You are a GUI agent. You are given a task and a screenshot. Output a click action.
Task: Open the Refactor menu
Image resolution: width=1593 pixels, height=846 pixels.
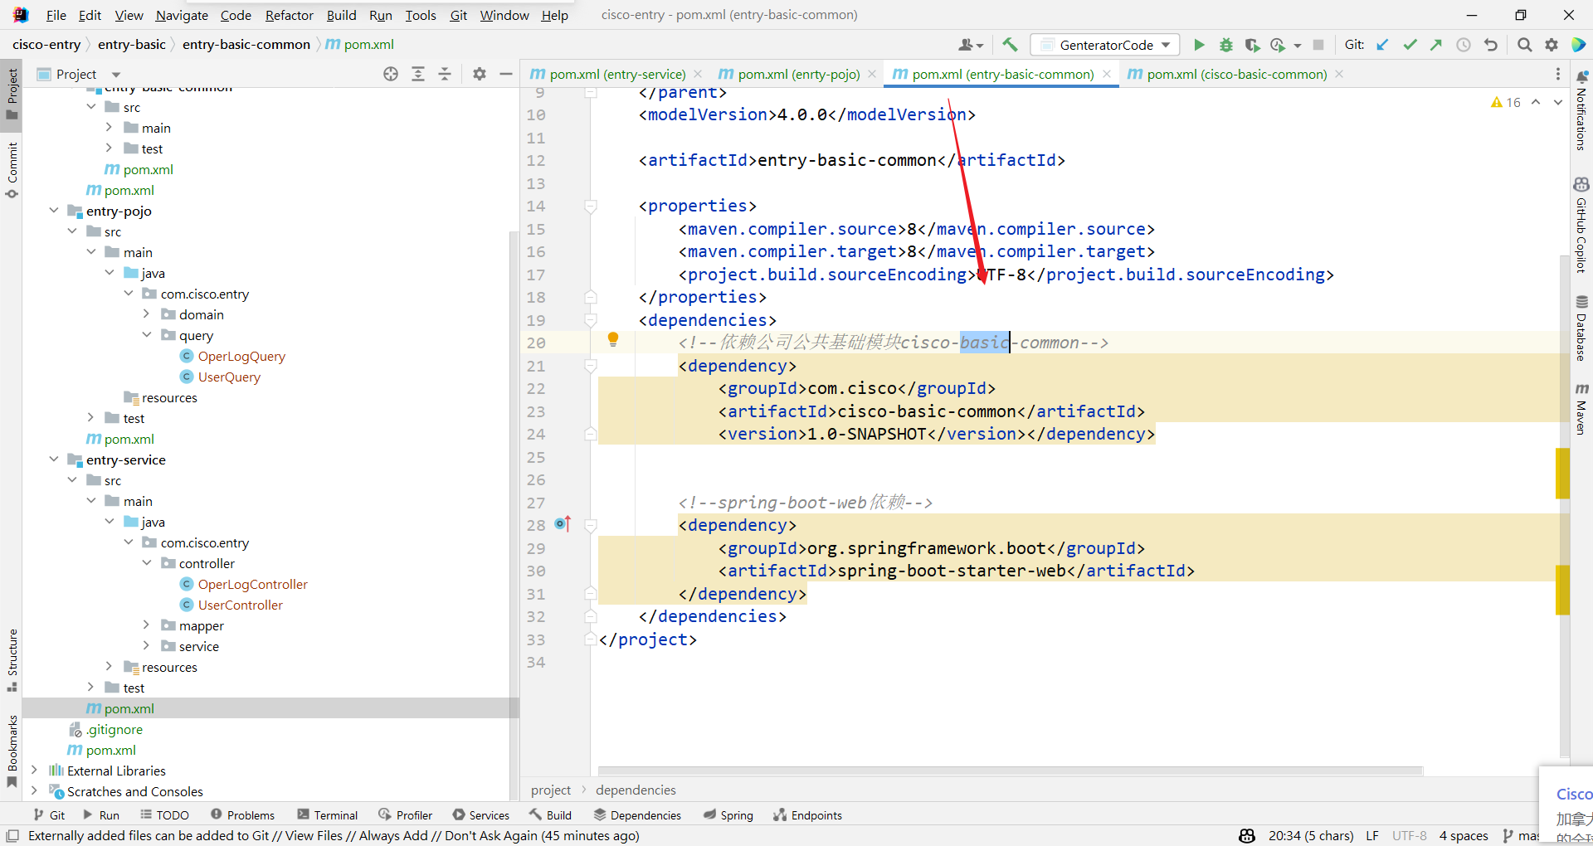pyautogui.click(x=289, y=15)
